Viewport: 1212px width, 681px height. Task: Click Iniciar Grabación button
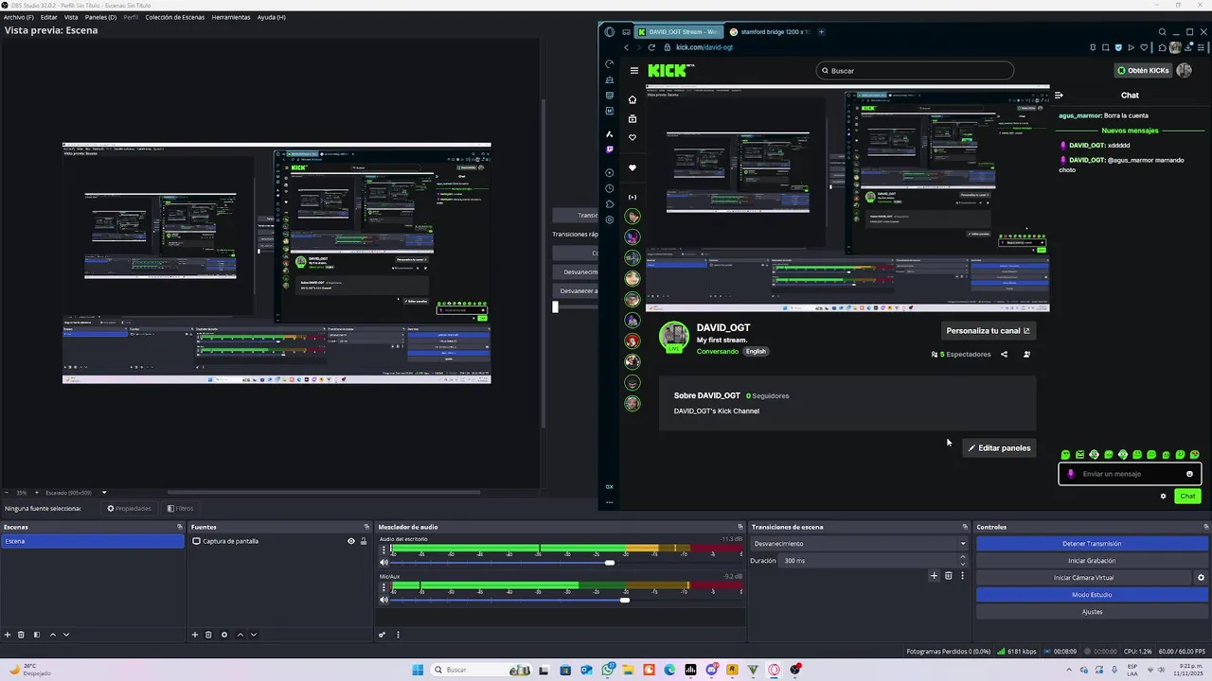click(1092, 561)
